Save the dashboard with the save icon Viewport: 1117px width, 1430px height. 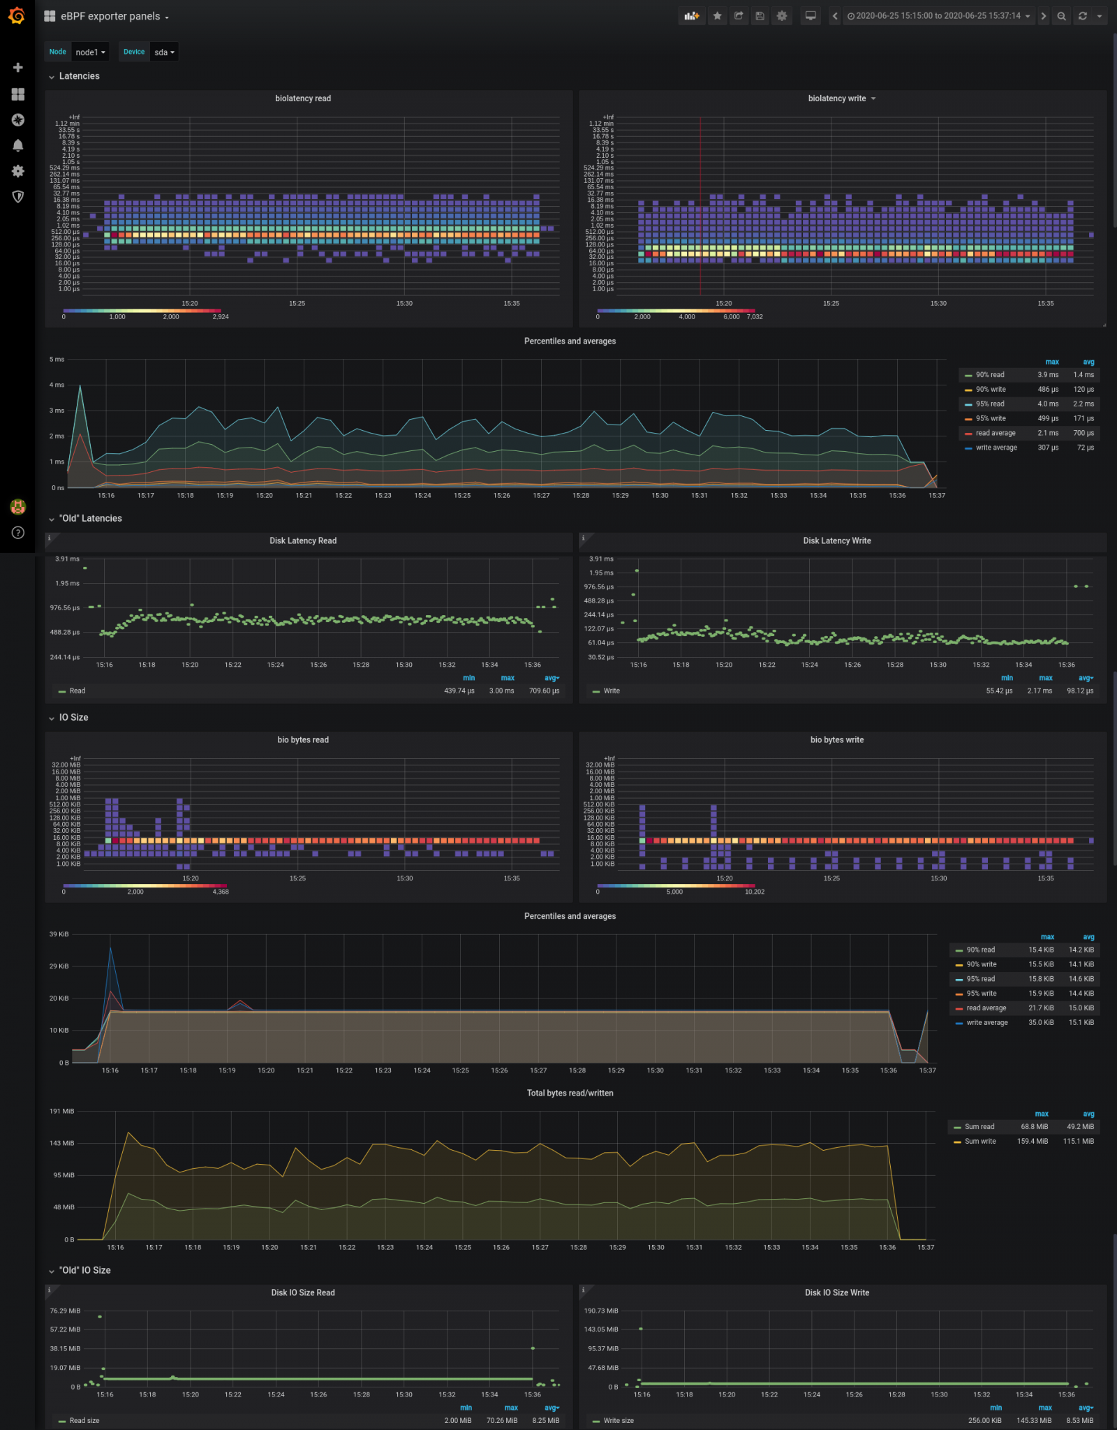760,16
